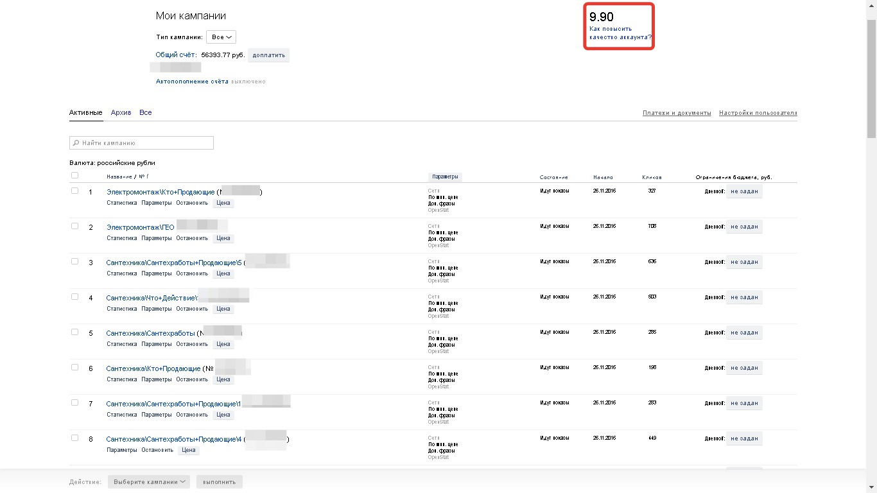
Task: Set daily budget "не задан" for campaign 2
Action: (744, 227)
